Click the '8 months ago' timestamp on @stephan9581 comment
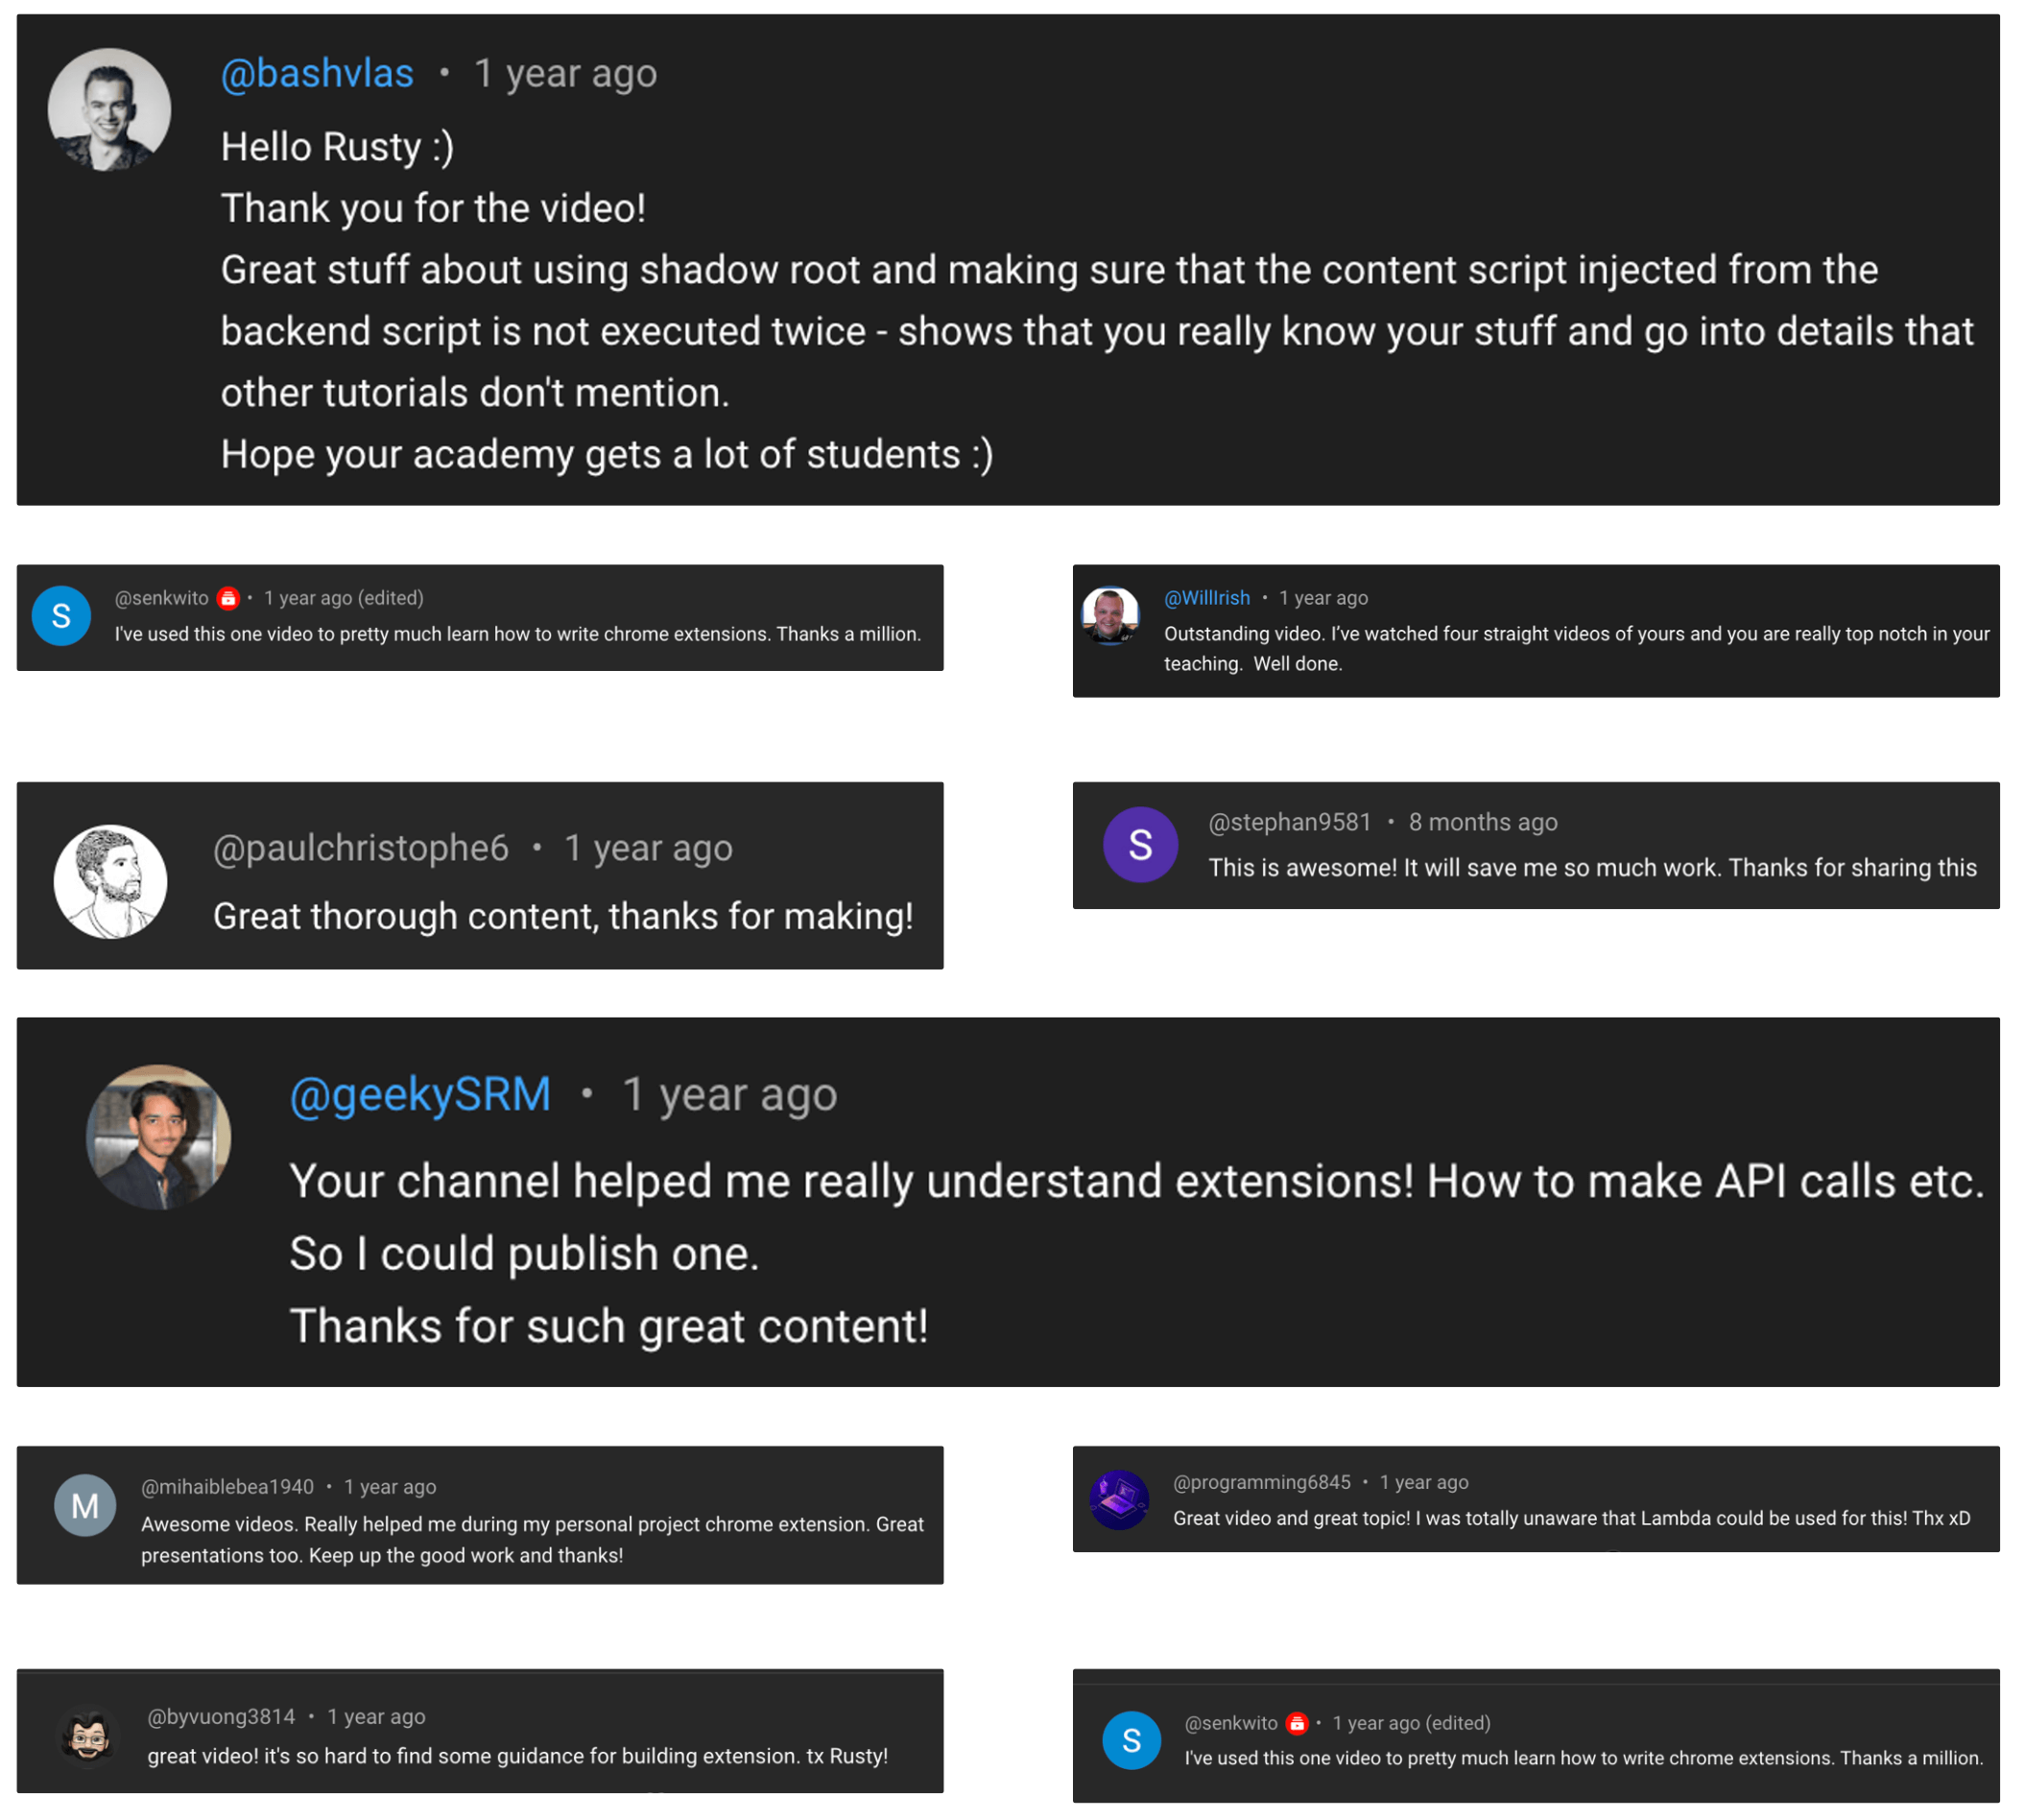2025x1820 pixels. pyautogui.click(x=1483, y=821)
